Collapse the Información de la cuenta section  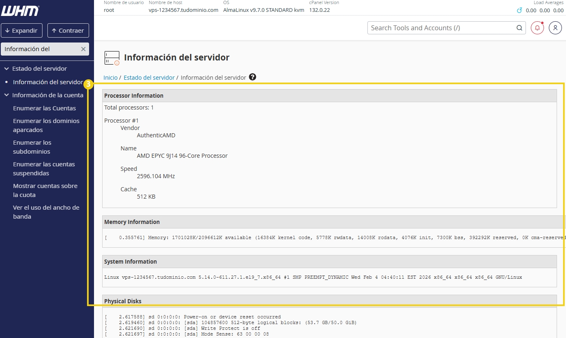[6, 95]
